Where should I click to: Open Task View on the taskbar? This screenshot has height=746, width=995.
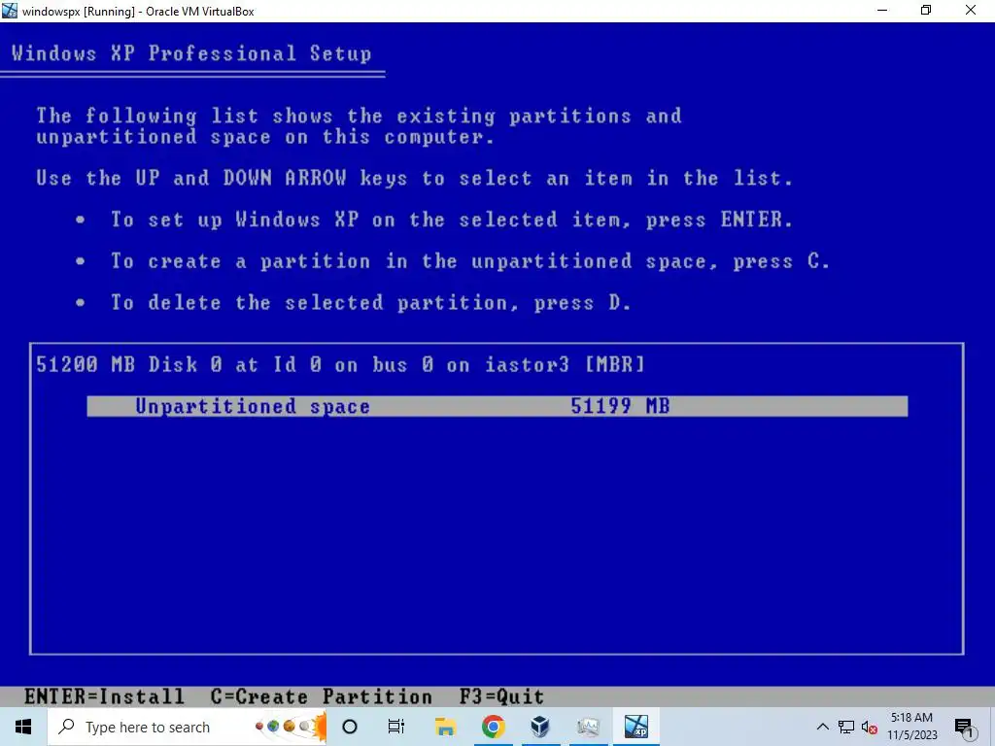click(396, 727)
